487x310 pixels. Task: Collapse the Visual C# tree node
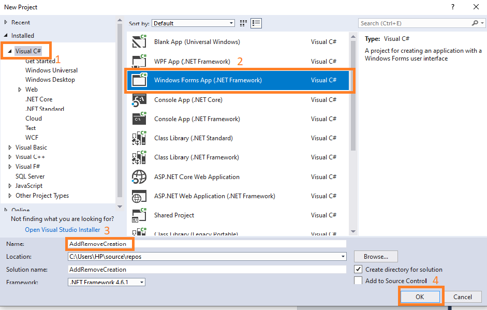[10, 51]
